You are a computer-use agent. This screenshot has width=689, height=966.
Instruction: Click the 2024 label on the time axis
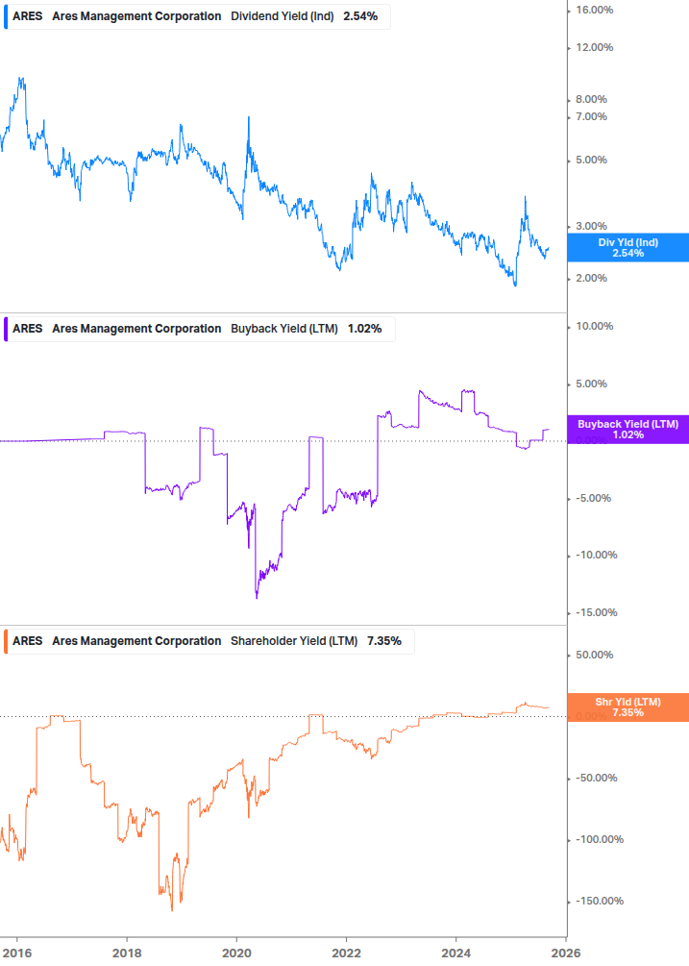(x=456, y=954)
